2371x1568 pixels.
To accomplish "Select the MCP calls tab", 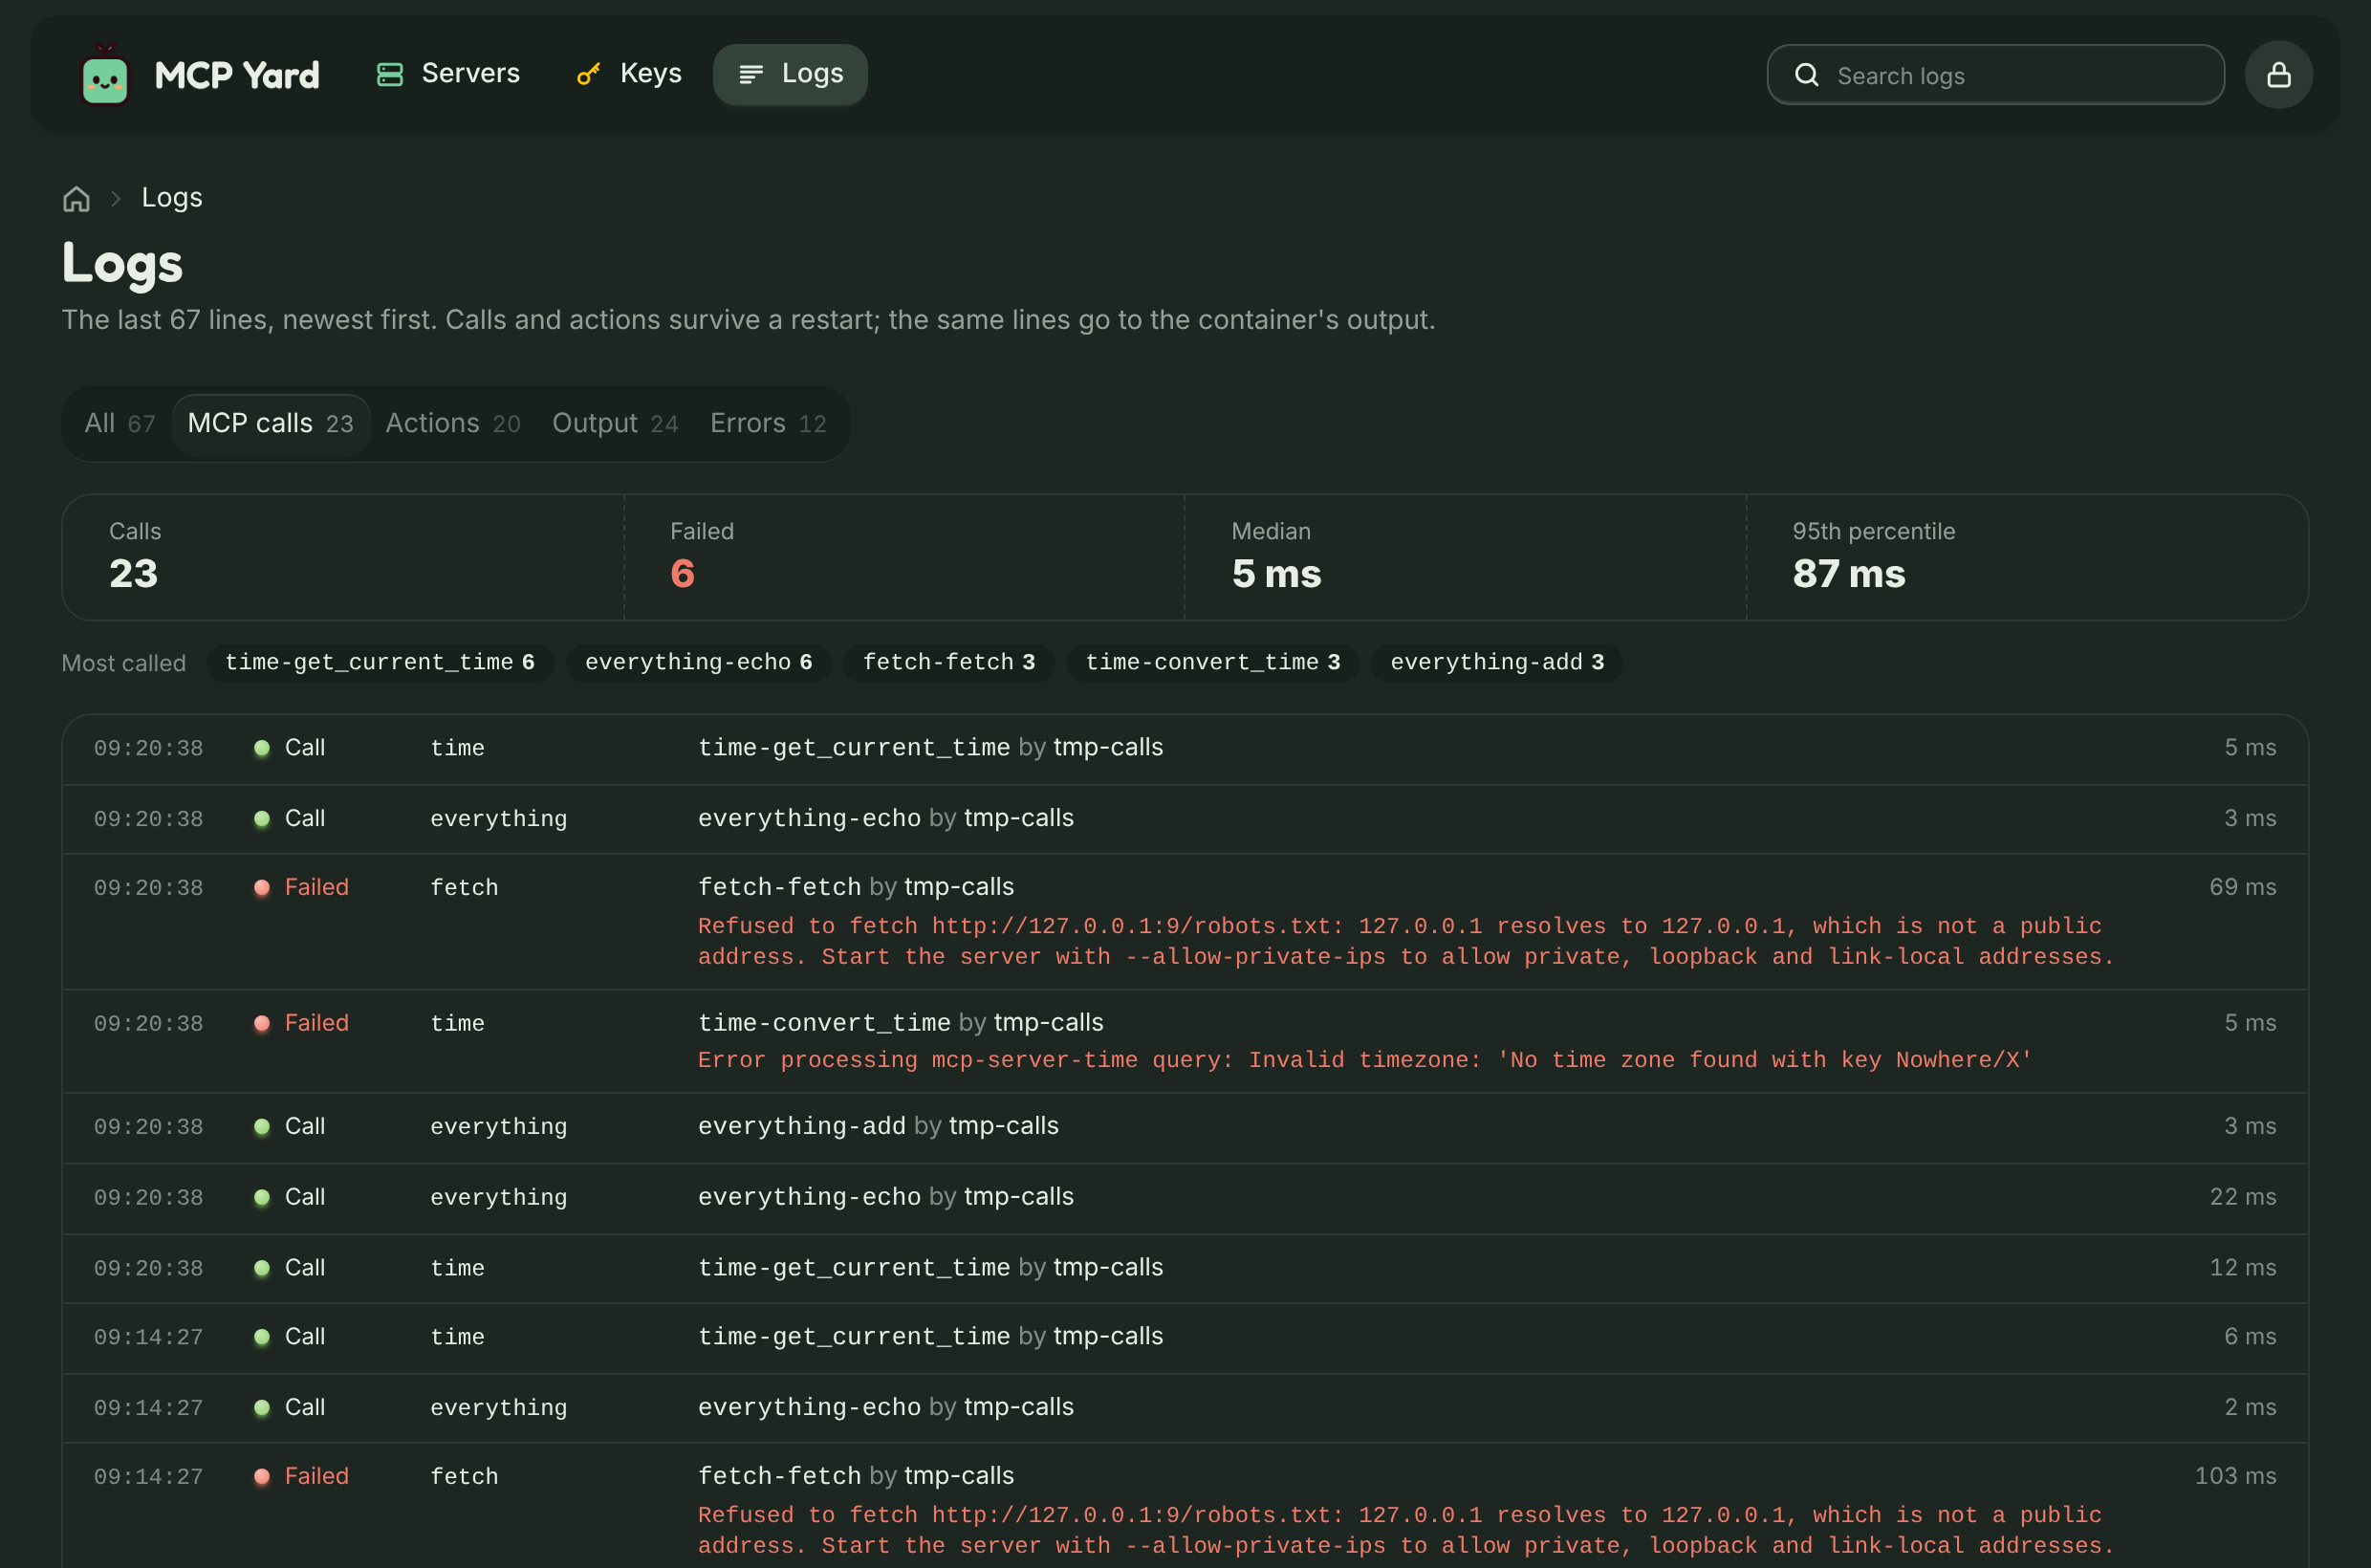I will tap(271, 424).
